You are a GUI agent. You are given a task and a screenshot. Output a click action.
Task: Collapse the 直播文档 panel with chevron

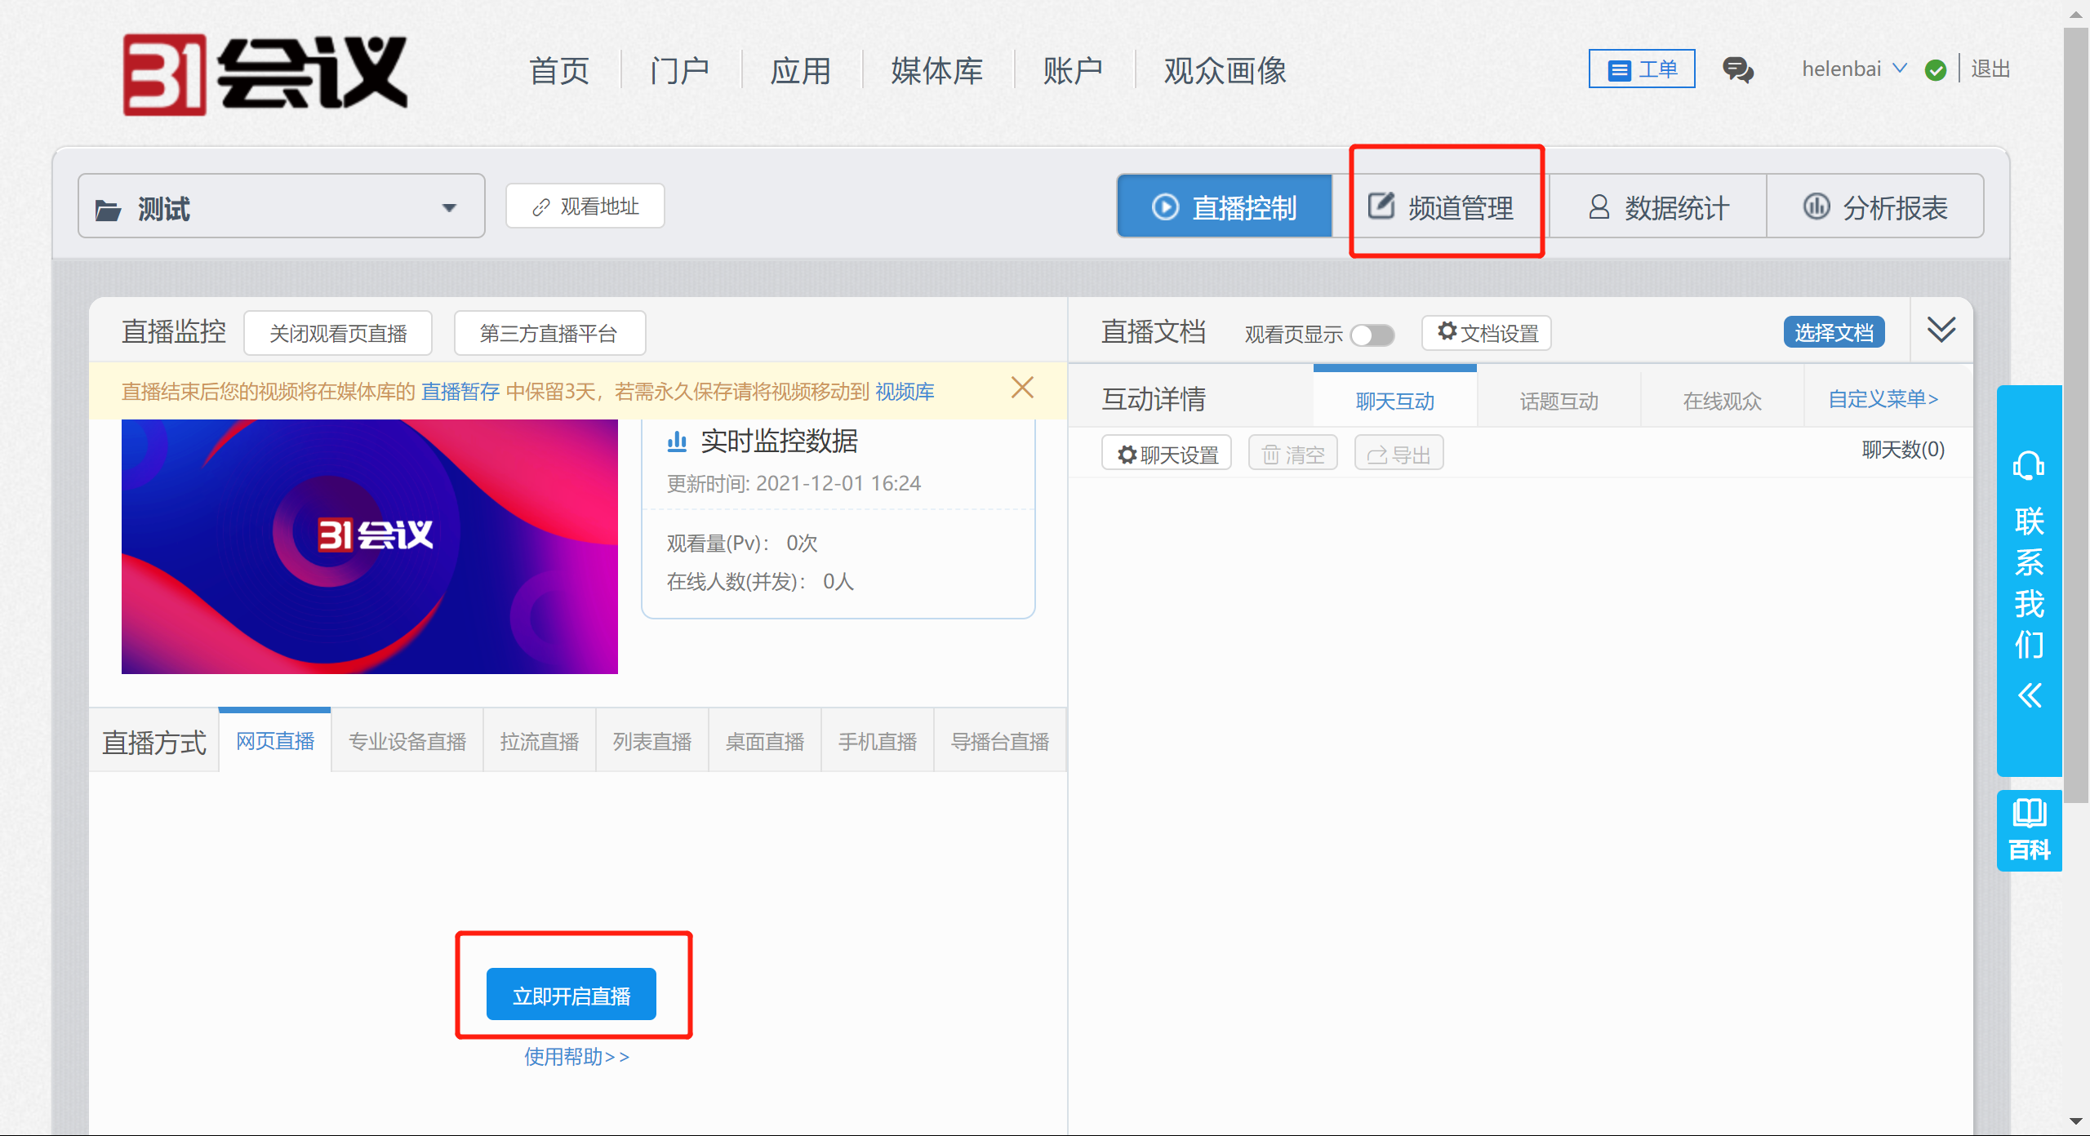(x=1941, y=329)
